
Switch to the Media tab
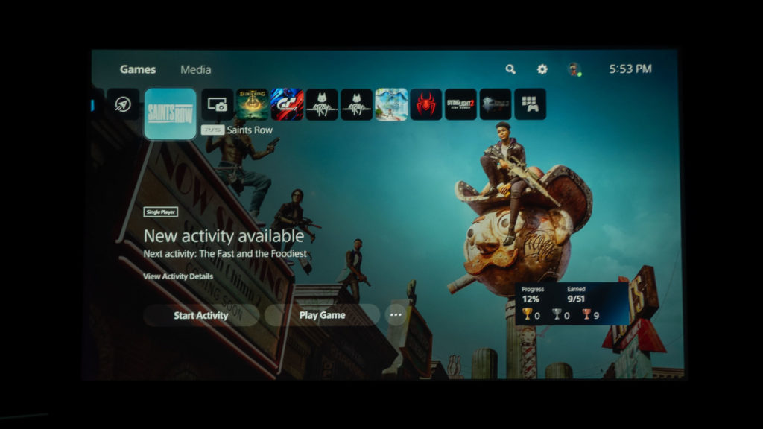point(196,69)
